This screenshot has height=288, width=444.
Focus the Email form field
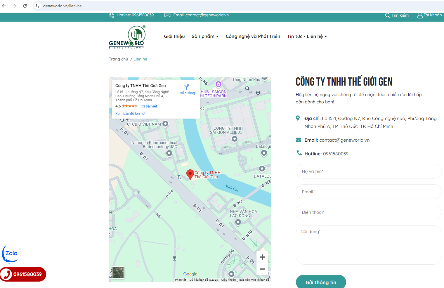click(x=369, y=192)
